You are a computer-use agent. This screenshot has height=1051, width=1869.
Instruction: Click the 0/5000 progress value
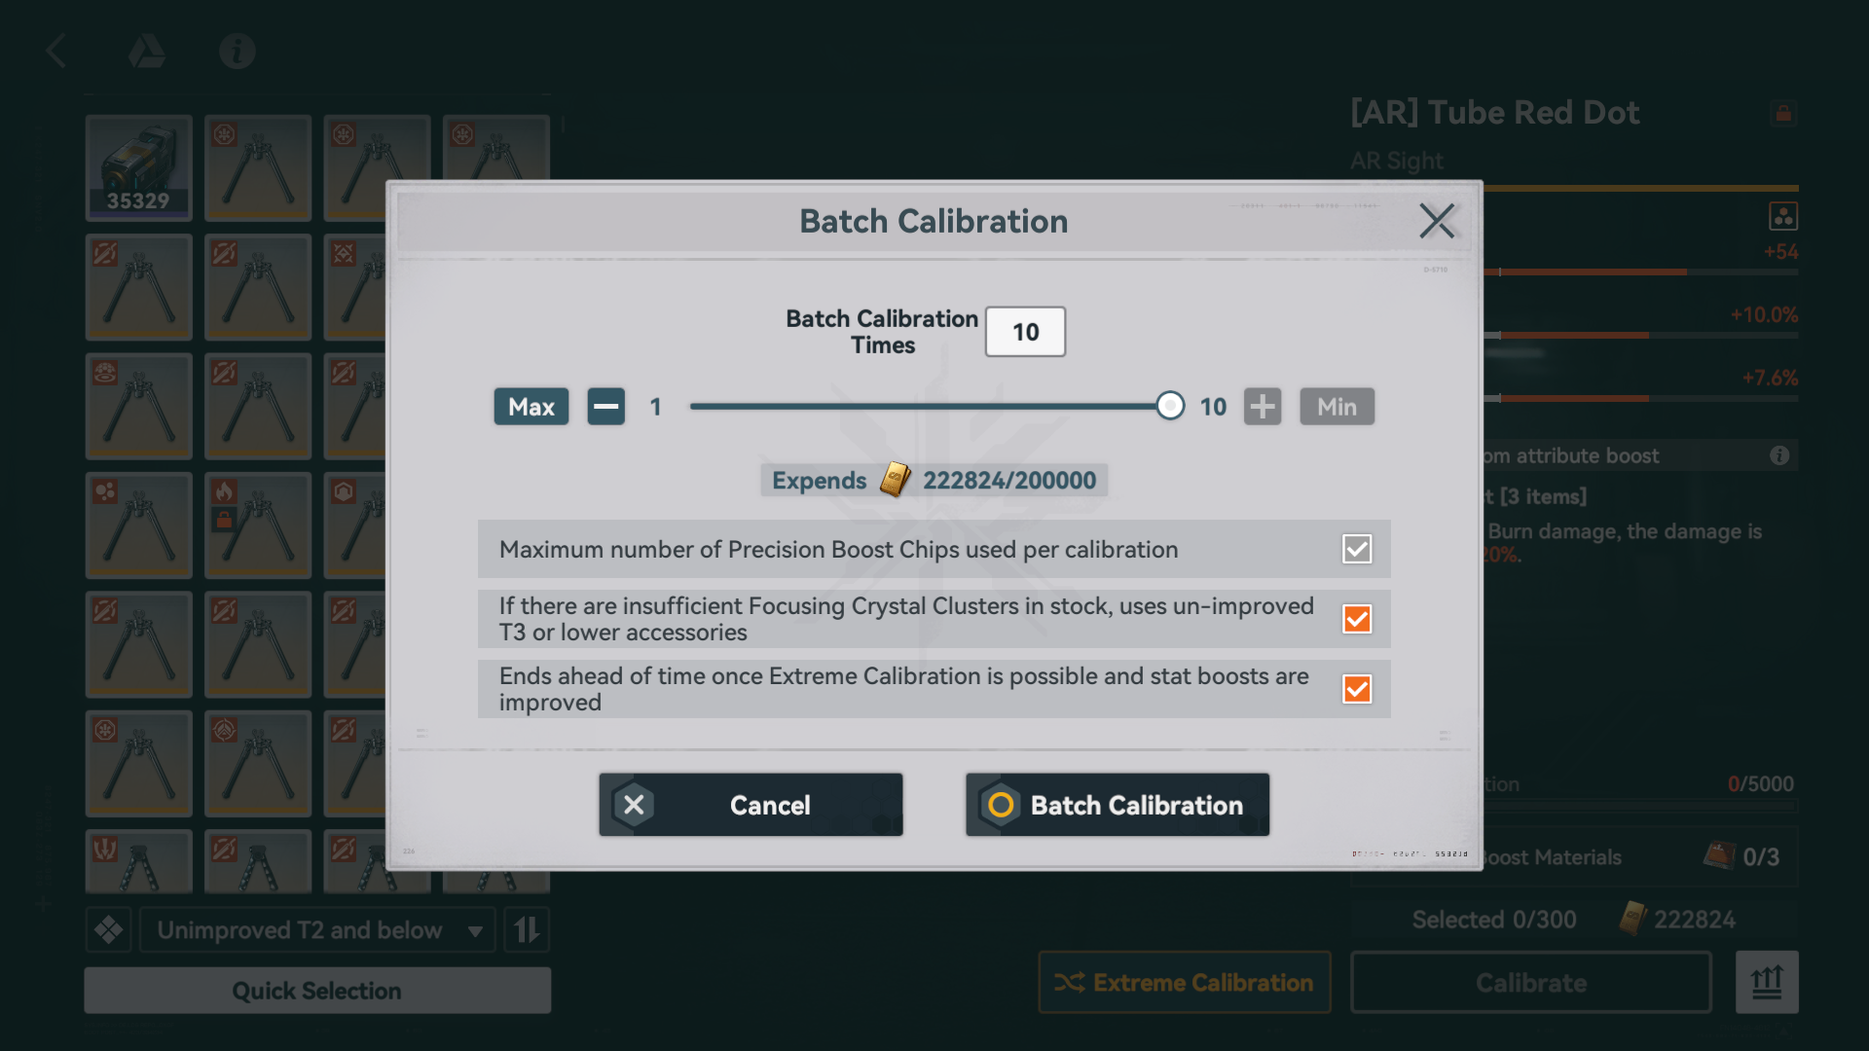1761,784
